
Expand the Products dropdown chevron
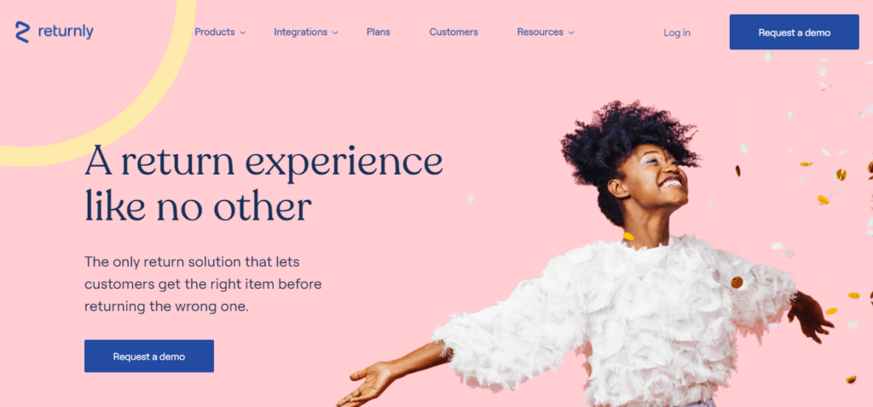243,33
